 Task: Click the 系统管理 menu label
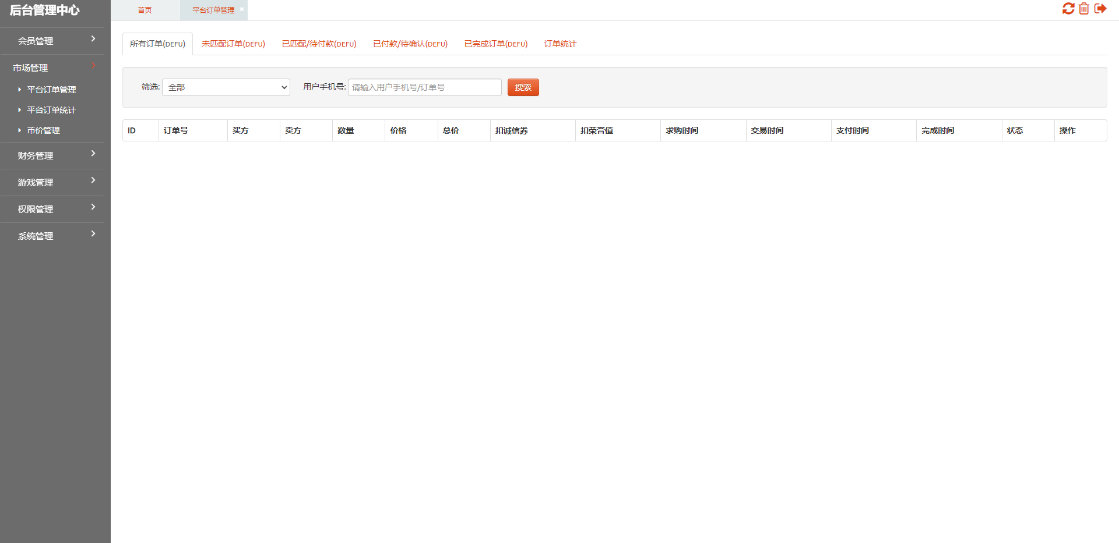pyautogui.click(x=36, y=236)
